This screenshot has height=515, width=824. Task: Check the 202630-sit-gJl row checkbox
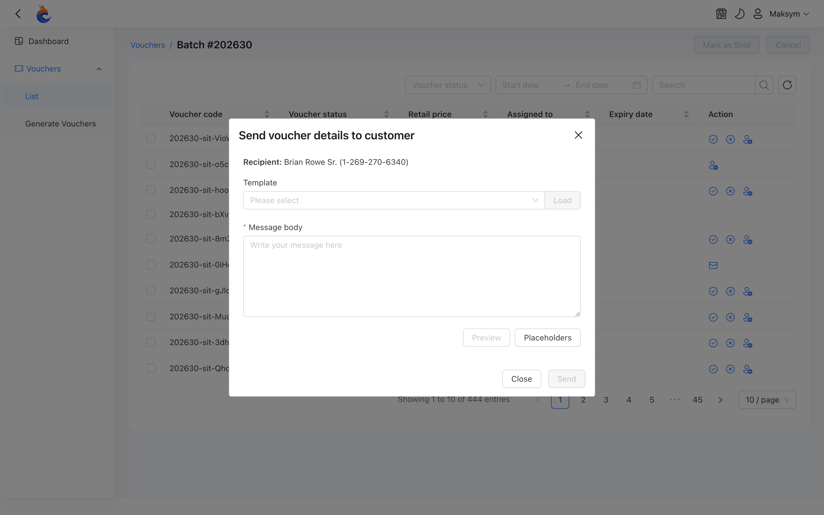click(x=151, y=290)
